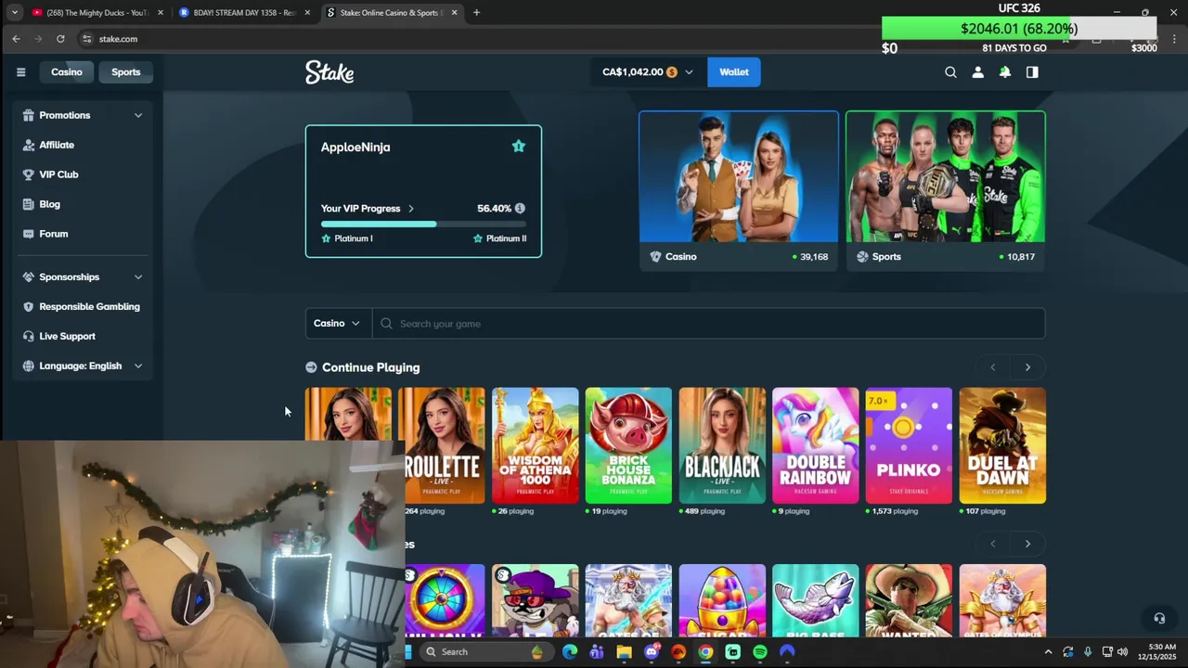This screenshot has width=1188, height=668.
Task: Reload the browser page
Action: pos(60,39)
